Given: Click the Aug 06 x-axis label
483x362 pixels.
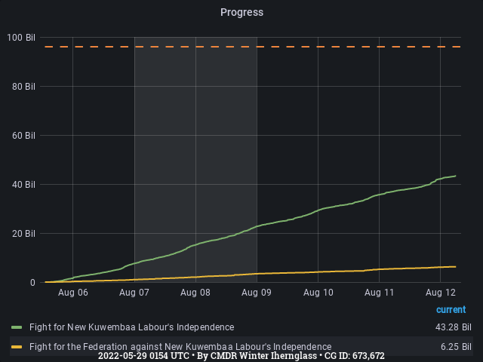Looking at the screenshot, I should [73, 293].
